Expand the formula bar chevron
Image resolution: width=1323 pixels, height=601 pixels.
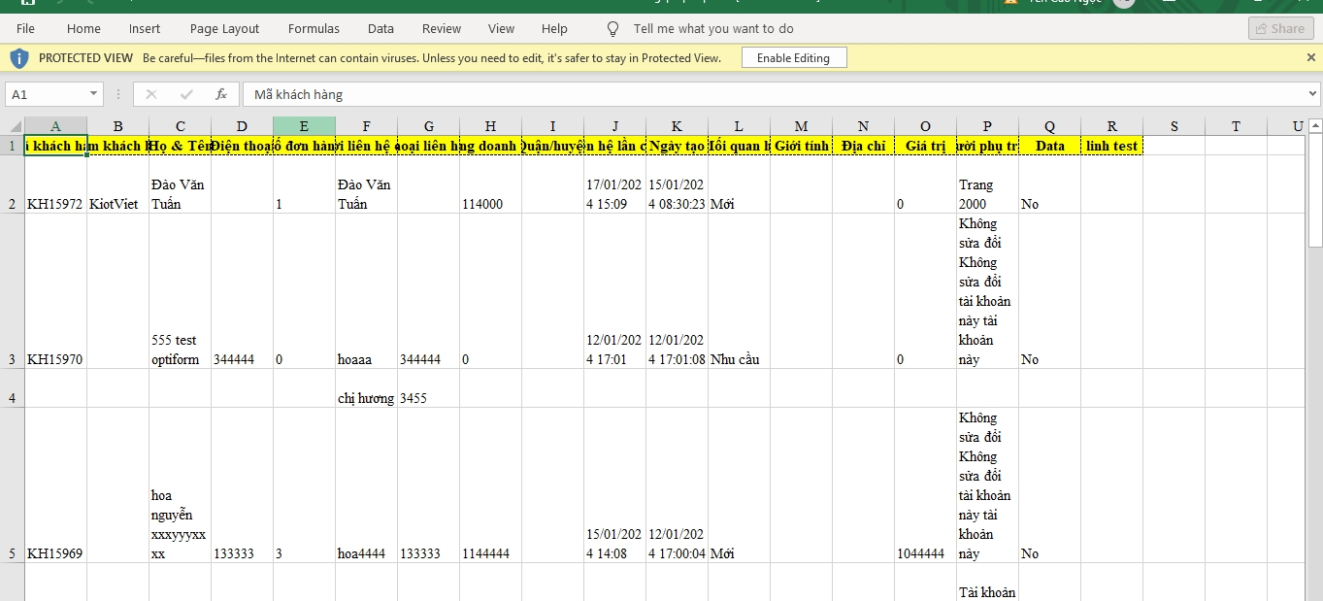pyautogui.click(x=1312, y=94)
